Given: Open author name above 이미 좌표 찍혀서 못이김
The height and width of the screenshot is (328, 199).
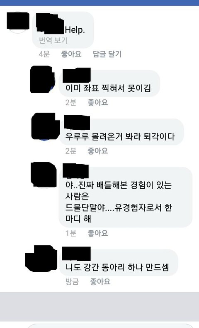Looking at the screenshot, I should click(77, 75).
